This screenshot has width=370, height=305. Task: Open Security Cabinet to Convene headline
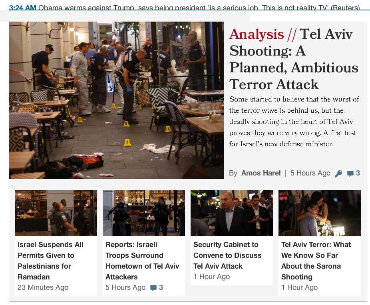pos(227,255)
